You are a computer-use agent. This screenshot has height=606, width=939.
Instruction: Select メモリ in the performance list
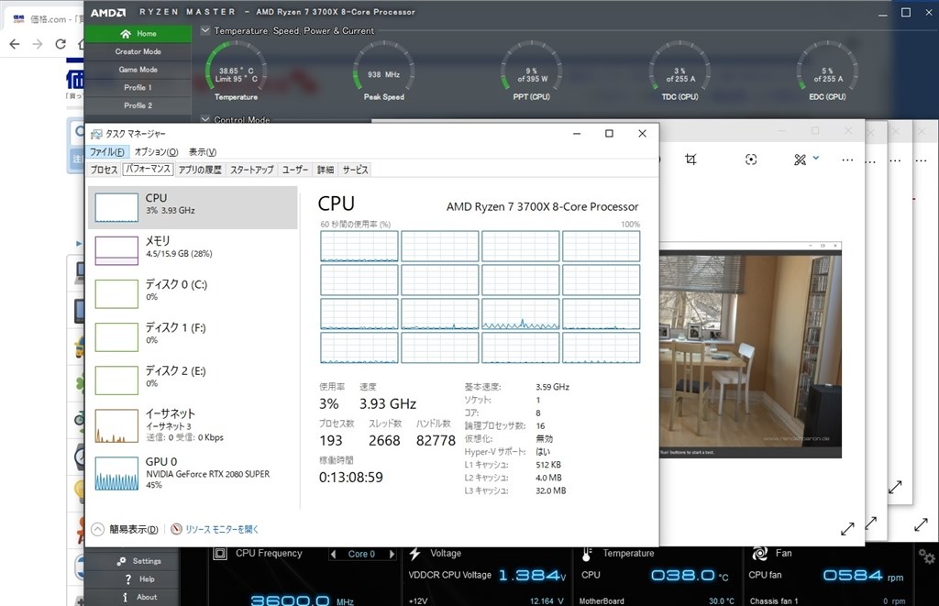pos(193,250)
